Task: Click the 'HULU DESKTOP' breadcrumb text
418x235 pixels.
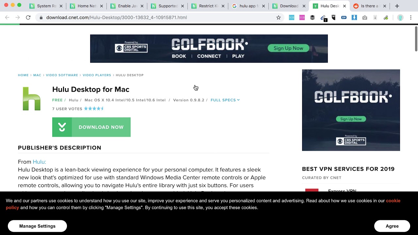Action: click(130, 75)
